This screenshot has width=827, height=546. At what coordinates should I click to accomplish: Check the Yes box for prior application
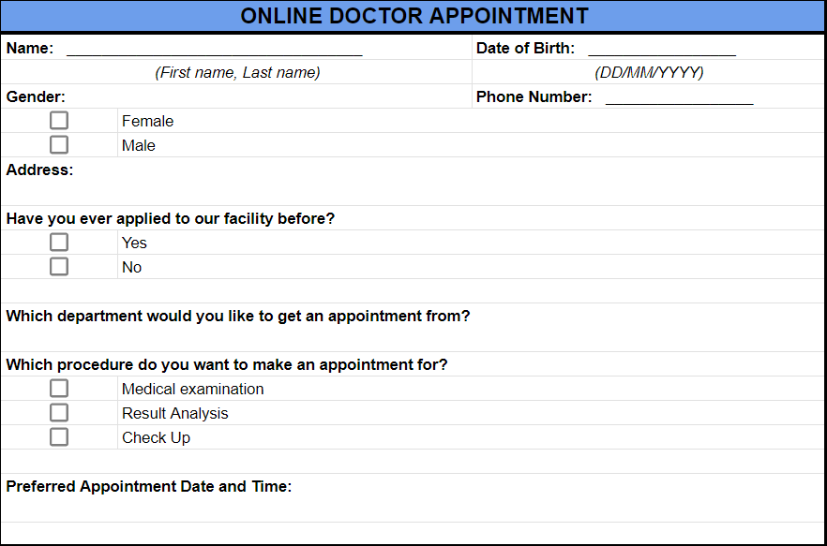click(59, 243)
